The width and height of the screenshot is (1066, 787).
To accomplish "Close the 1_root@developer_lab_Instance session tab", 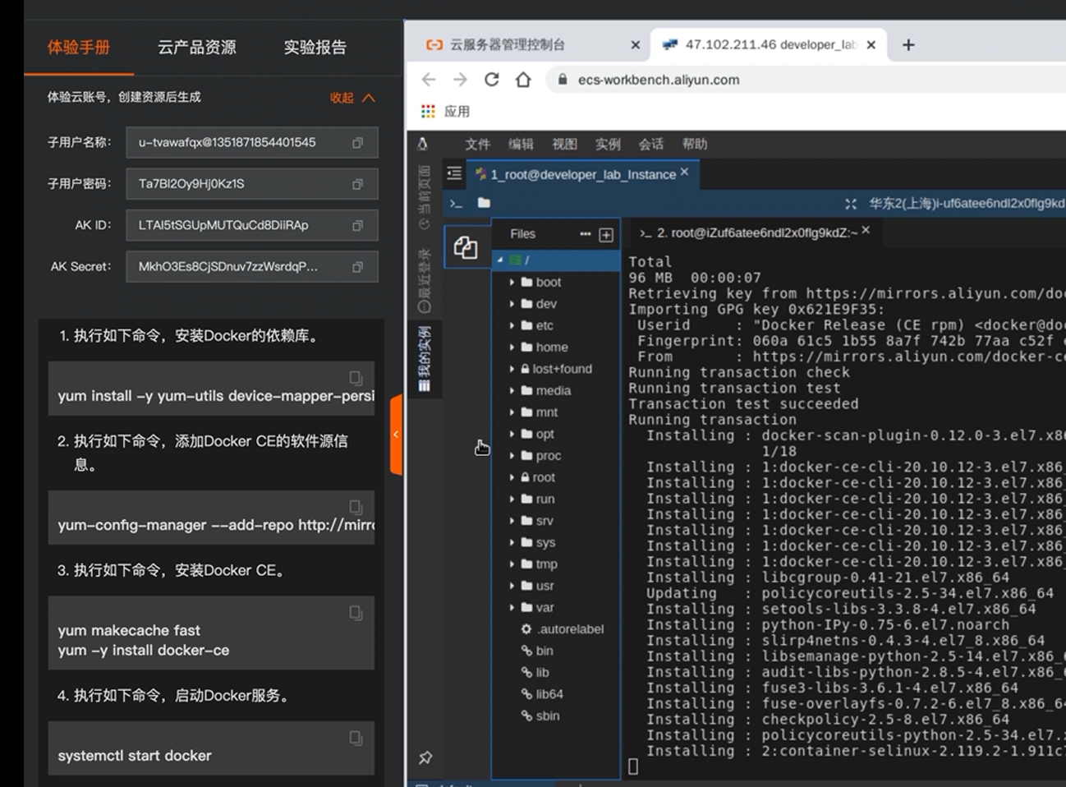I will (685, 172).
